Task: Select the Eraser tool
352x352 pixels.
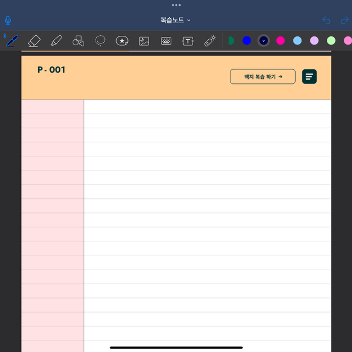Action: pos(35,41)
